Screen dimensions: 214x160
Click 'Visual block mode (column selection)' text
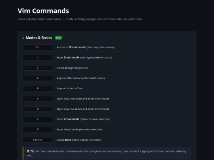tap(79, 140)
